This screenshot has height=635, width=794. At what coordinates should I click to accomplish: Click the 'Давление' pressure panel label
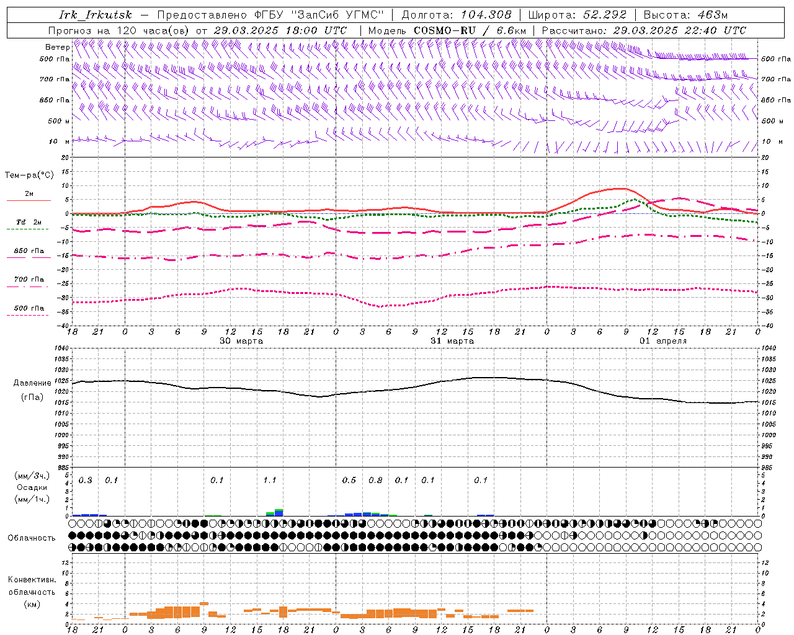(x=31, y=383)
